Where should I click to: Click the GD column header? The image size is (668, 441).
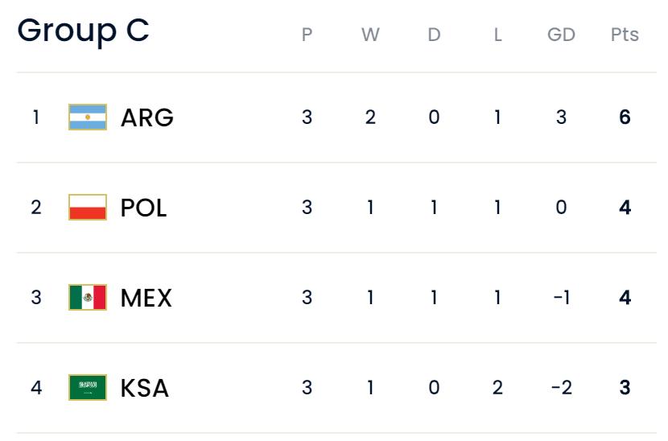561,35
